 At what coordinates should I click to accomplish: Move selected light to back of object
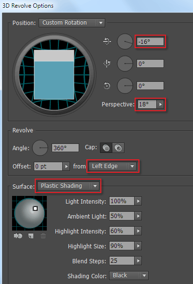click(18, 236)
